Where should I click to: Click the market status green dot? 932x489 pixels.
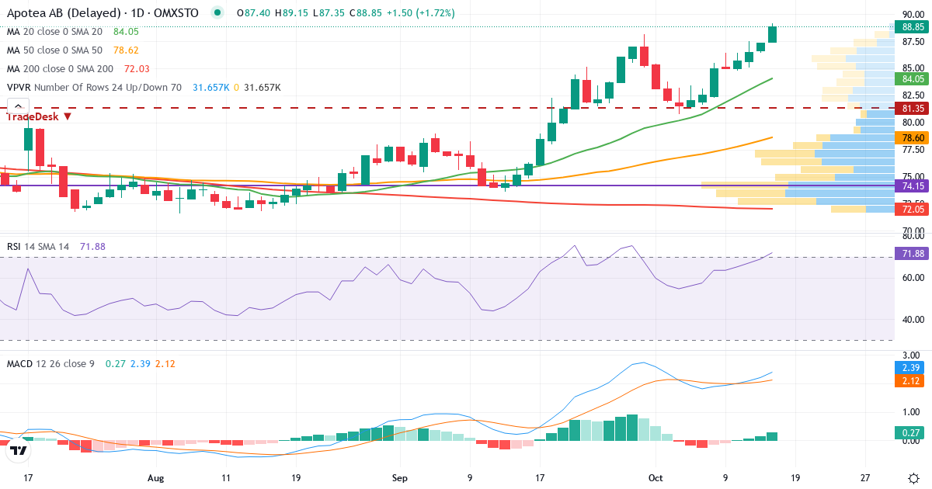pos(217,13)
